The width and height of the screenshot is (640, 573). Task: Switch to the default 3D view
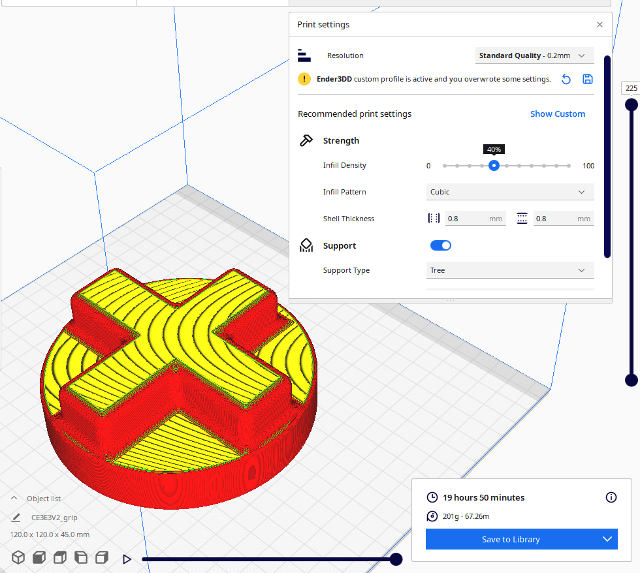pyautogui.click(x=18, y=558)
